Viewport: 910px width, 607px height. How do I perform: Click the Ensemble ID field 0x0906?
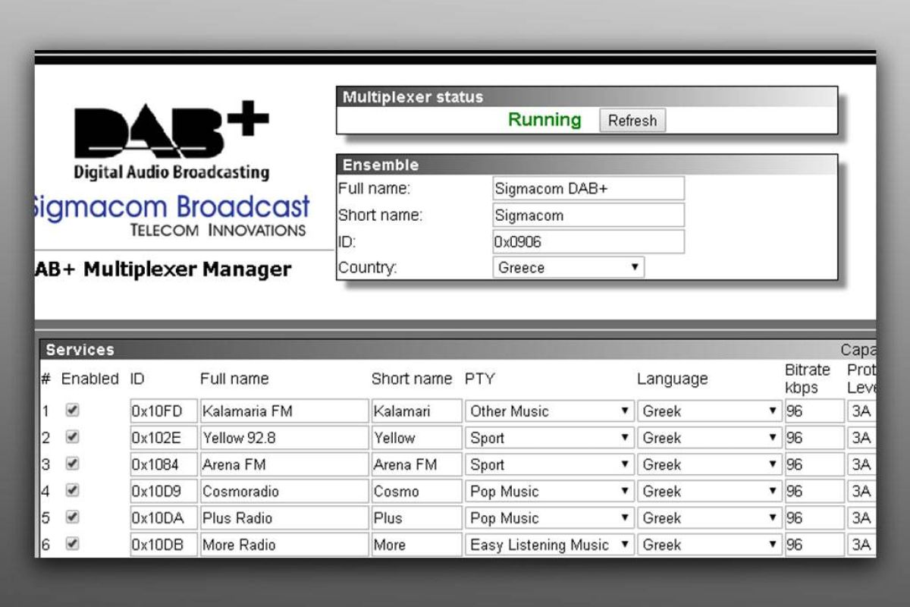pyautogui.click(x=588, y=241)
